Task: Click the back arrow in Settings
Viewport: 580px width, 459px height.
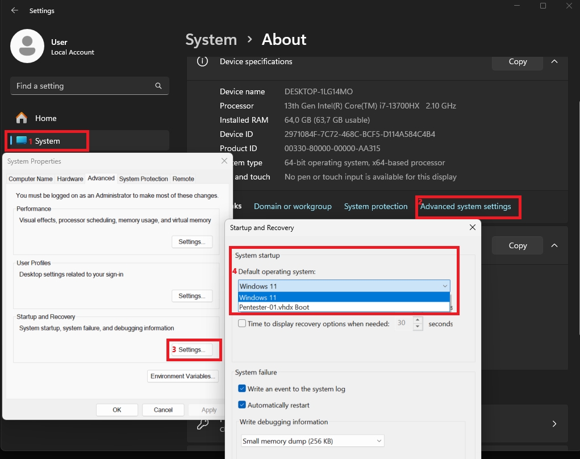Action: (15, 11)
